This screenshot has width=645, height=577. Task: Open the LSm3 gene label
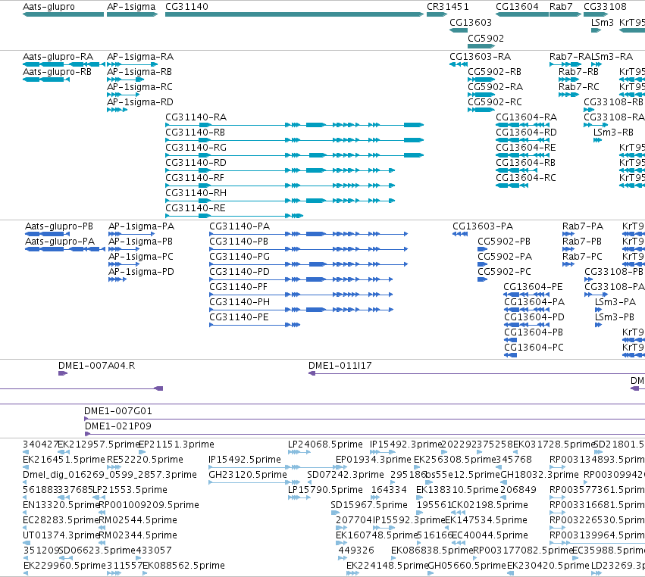coord(603,23)
